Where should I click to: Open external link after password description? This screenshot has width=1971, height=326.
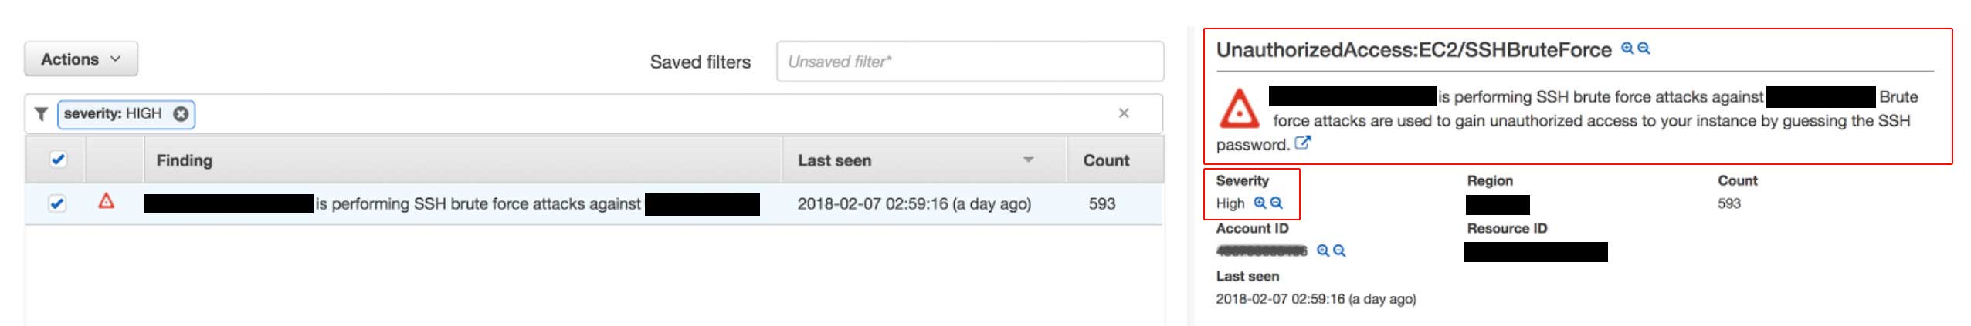click(x=1302, y=143)
